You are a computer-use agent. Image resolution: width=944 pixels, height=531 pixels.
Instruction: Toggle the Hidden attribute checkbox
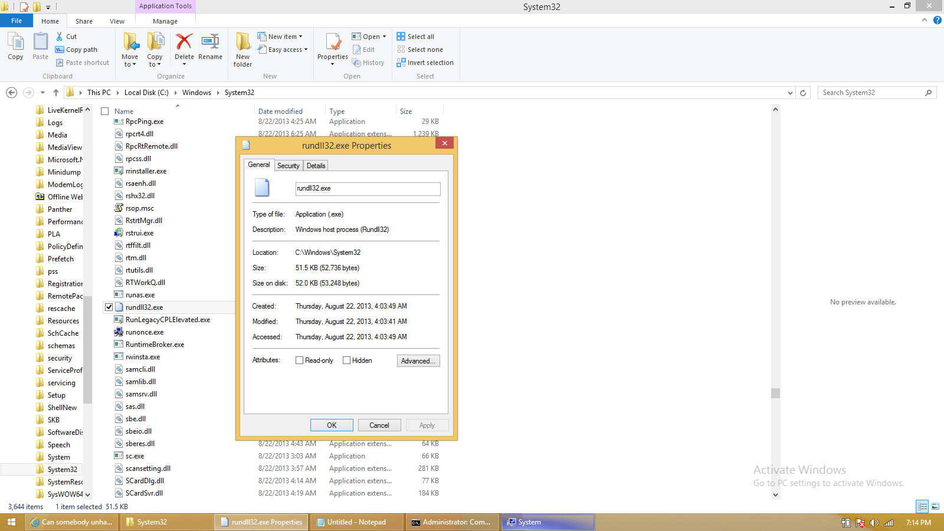coord(347,360)
